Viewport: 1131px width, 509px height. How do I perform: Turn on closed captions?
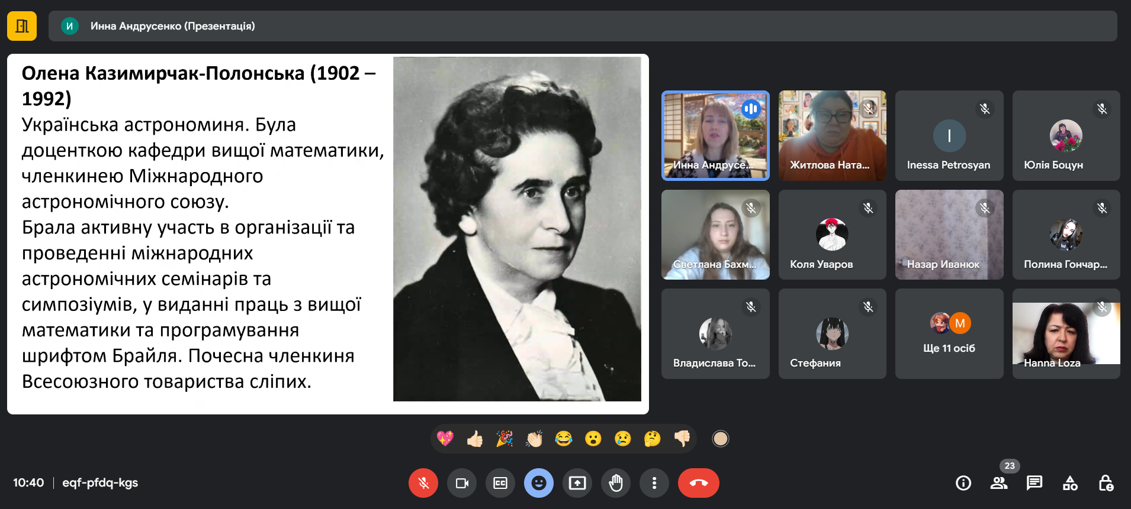pos(500,483)
